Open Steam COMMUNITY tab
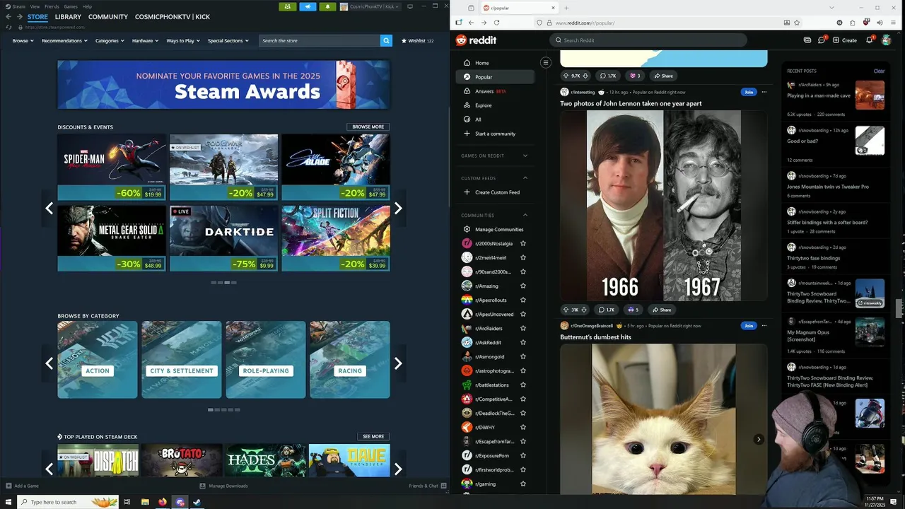 (108, 16)
